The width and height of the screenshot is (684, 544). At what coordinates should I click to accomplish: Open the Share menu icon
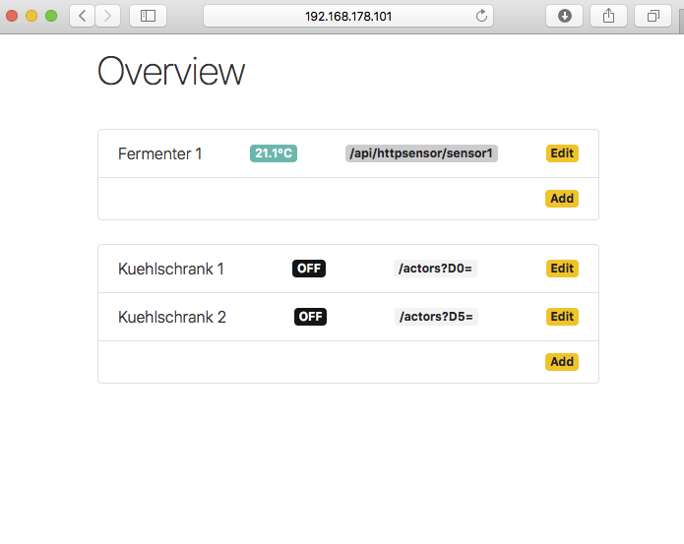coord(608,16)
